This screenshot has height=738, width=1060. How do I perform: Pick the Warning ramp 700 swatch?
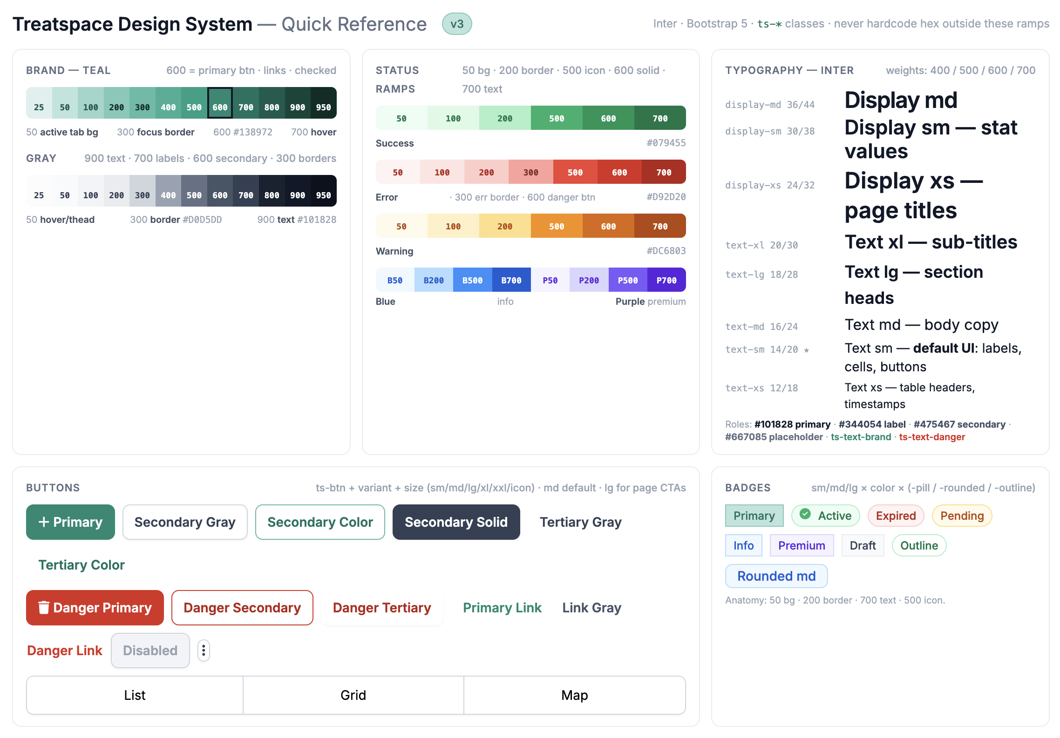(x=660, y=226)
